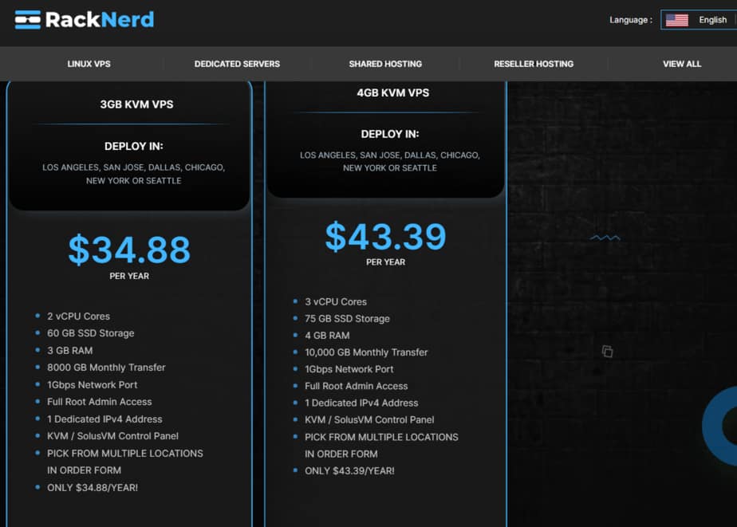Image resolution: width=737 pixels, height=527 pixels.
Task: Click the 4GB KVM VPS plan title
Action: [x=392, y=92]
